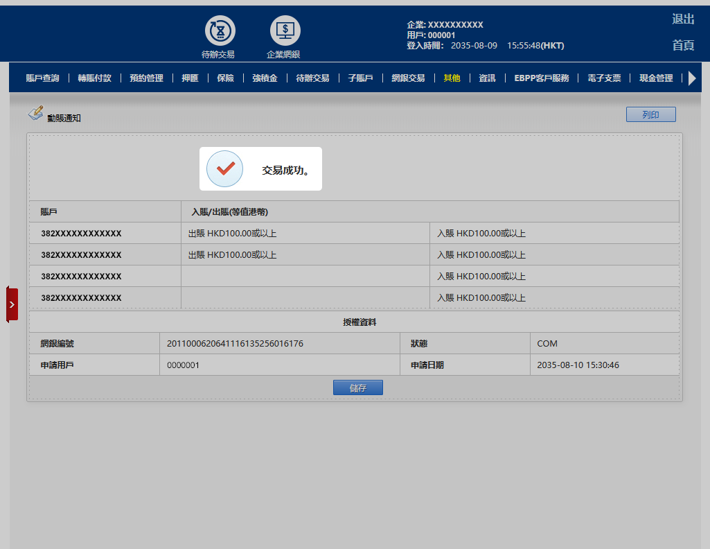
Task: Go to the 首頁 home page link
Action: 683,45
